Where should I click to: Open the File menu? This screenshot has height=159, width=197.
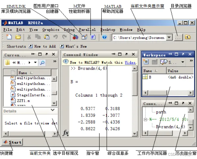[8, 30]
